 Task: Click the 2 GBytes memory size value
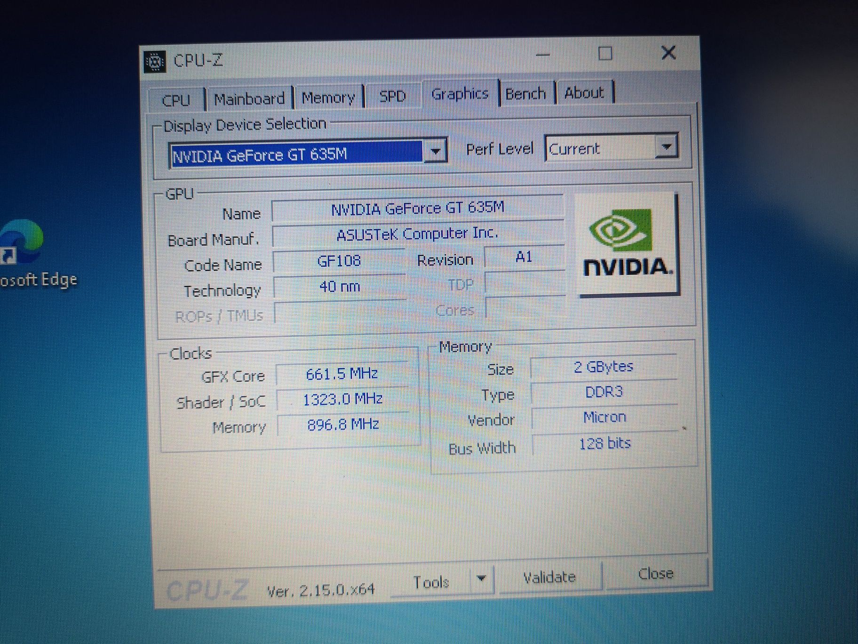tap(604, 366)
